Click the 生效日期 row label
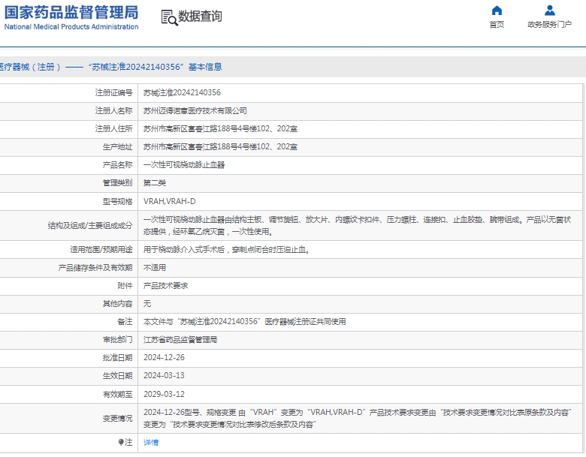Viewport: 586px width, 457px height. click(117, 376)
